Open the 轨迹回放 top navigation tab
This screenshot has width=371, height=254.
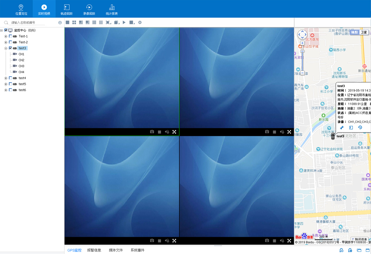pos(67,9)
